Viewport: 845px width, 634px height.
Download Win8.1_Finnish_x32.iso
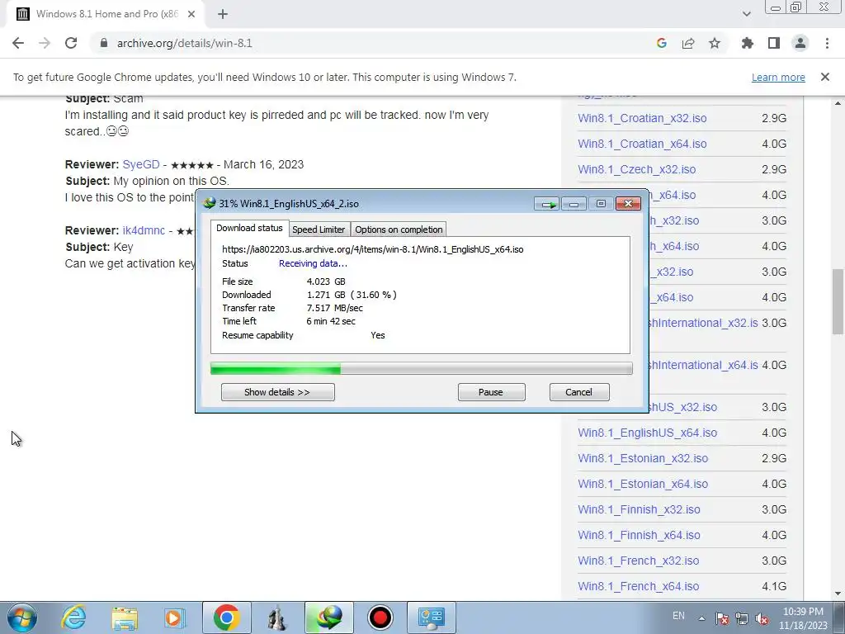coord(639,509)
